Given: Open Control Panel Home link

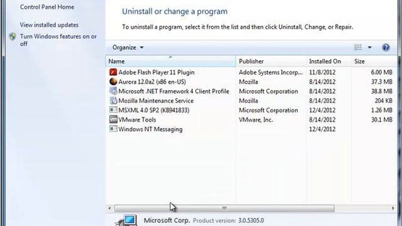Looking at the screenshot, I should (47, 7).
